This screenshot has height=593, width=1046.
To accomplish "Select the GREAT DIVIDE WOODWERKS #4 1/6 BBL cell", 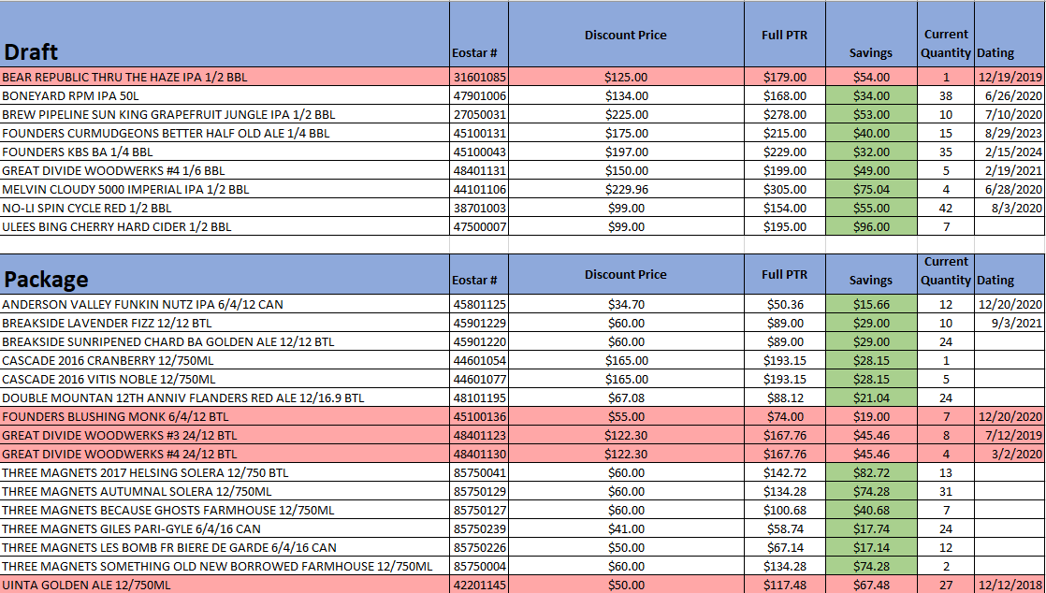I will tap(225, 170).
